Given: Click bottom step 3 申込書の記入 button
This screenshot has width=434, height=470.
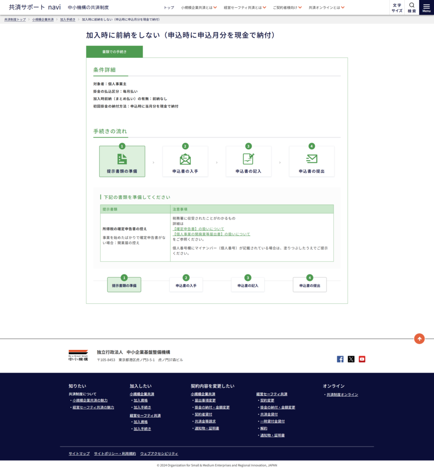Looking at the screenshot, I should pos(248,285).
